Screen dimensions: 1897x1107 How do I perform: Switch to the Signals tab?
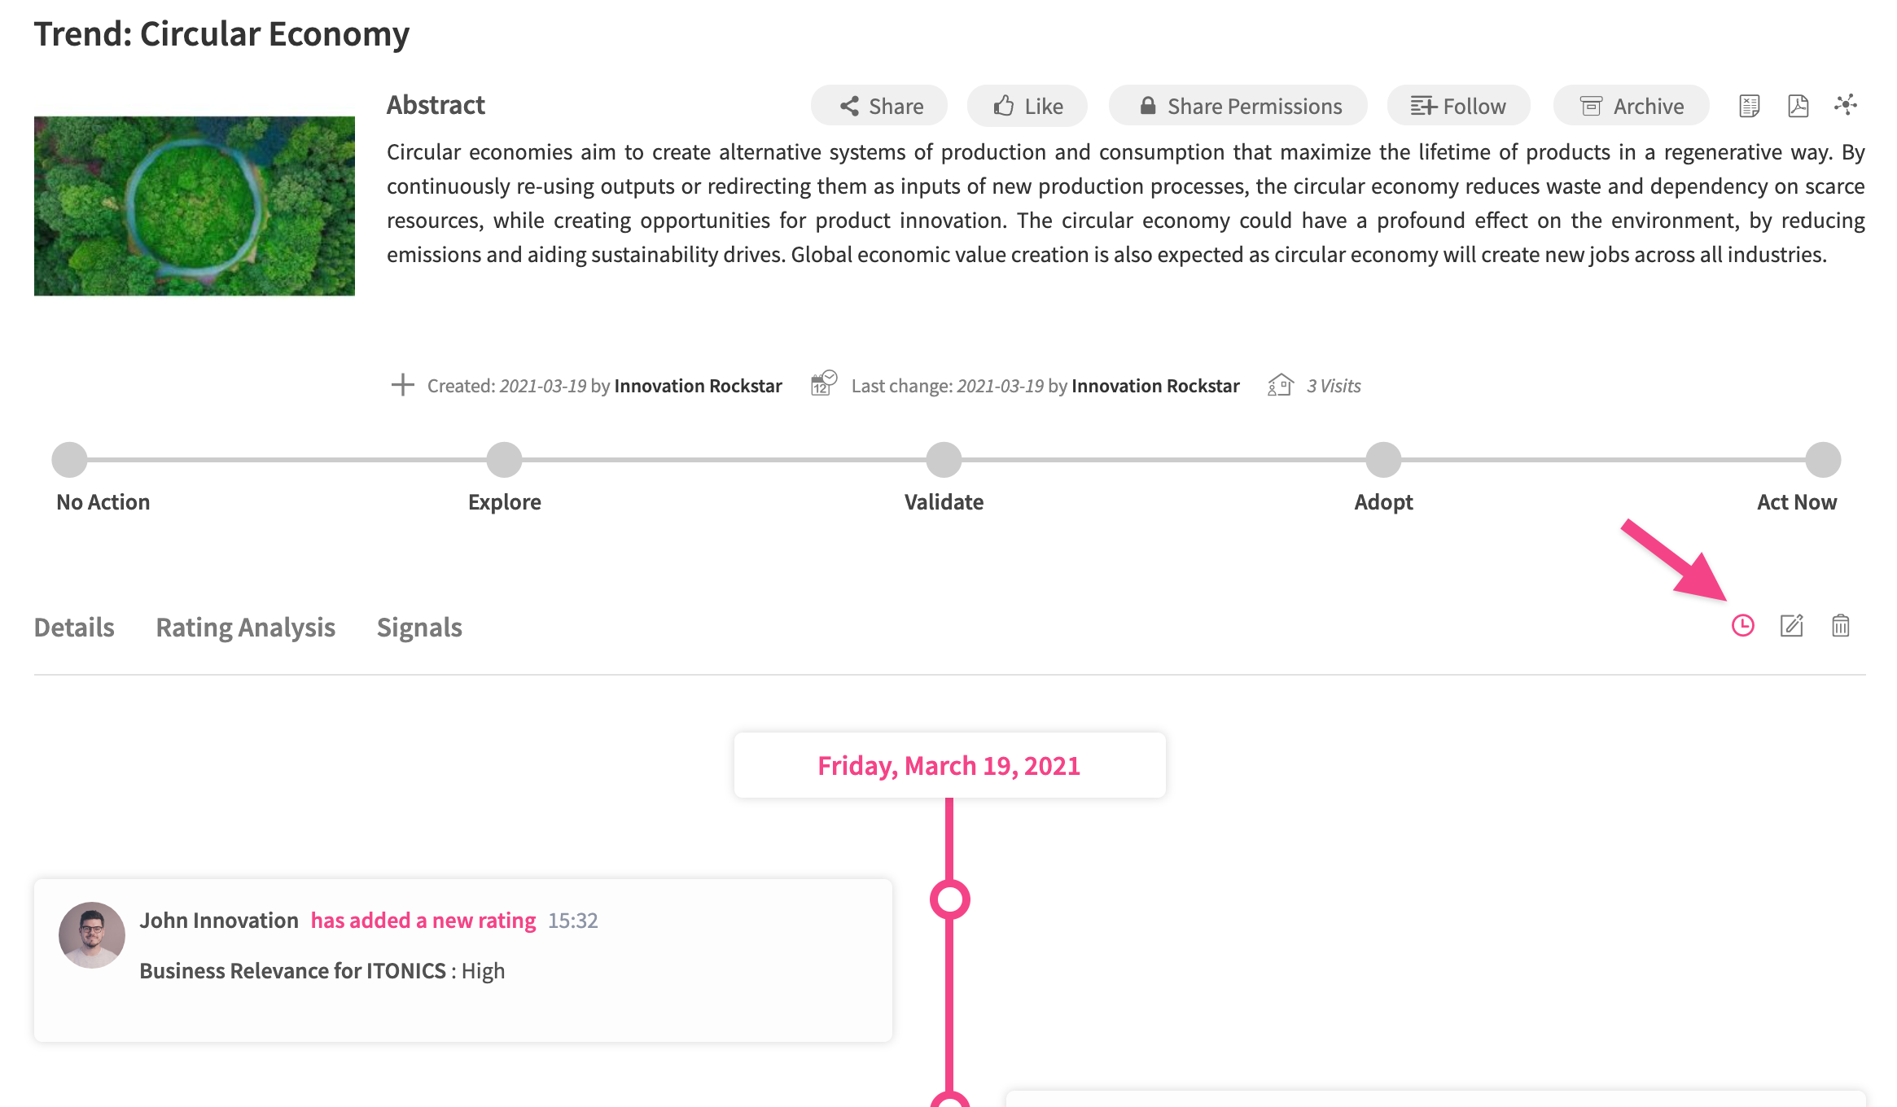[419, 628]
